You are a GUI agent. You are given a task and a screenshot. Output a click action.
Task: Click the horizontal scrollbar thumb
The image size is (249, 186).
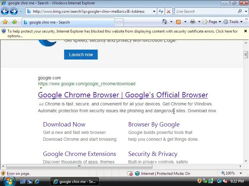(x=79, y=166)
